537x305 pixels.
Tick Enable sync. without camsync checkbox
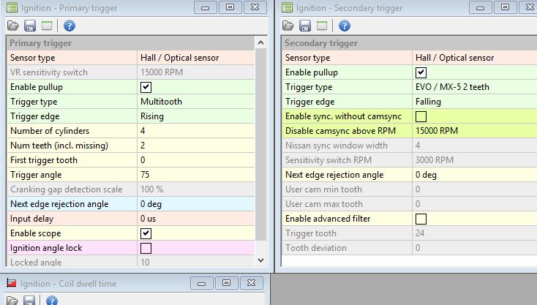point(421,116)
